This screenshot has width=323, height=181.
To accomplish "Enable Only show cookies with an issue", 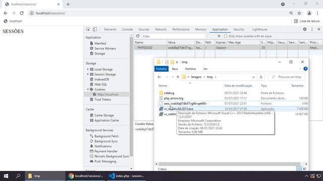I will coord(226,36).
